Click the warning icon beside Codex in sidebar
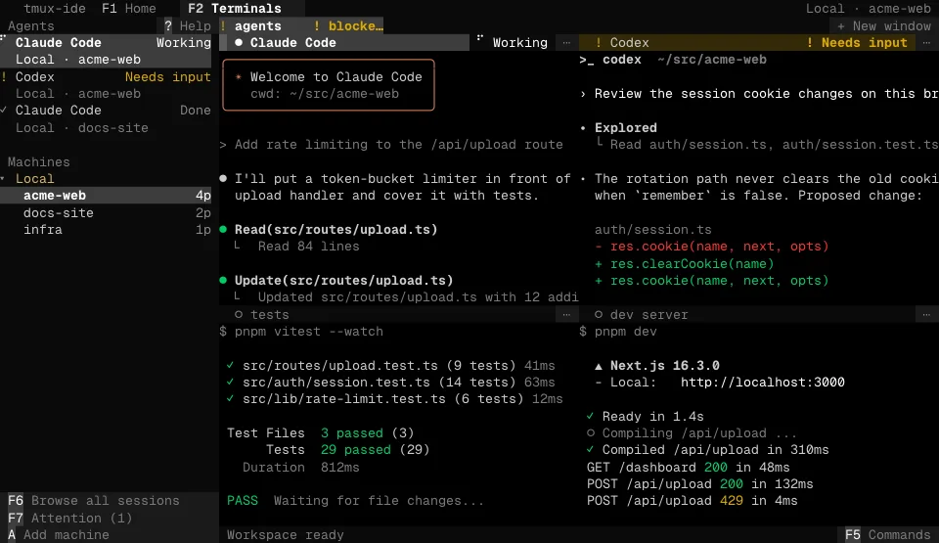This screenshot has height=543, width=939. pyautogui.click(x=4, y=76)
